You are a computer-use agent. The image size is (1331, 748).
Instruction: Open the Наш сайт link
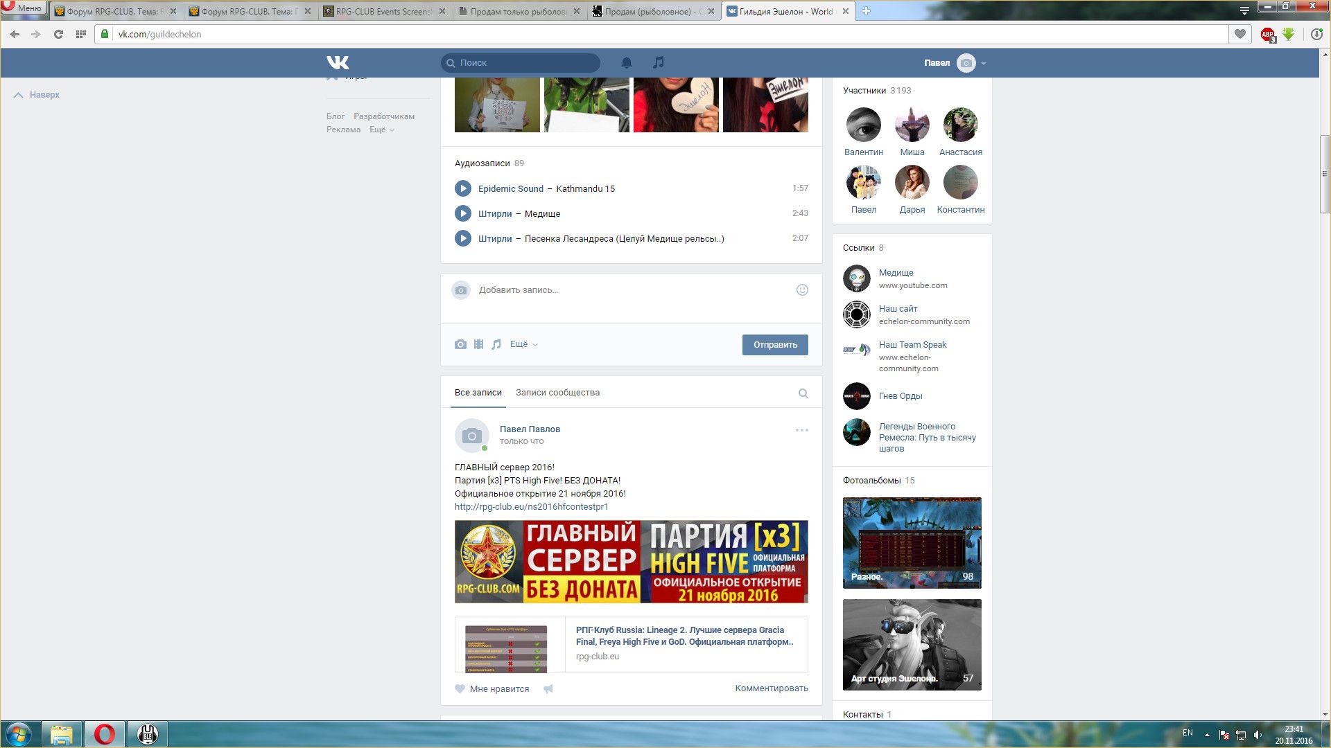898,309
